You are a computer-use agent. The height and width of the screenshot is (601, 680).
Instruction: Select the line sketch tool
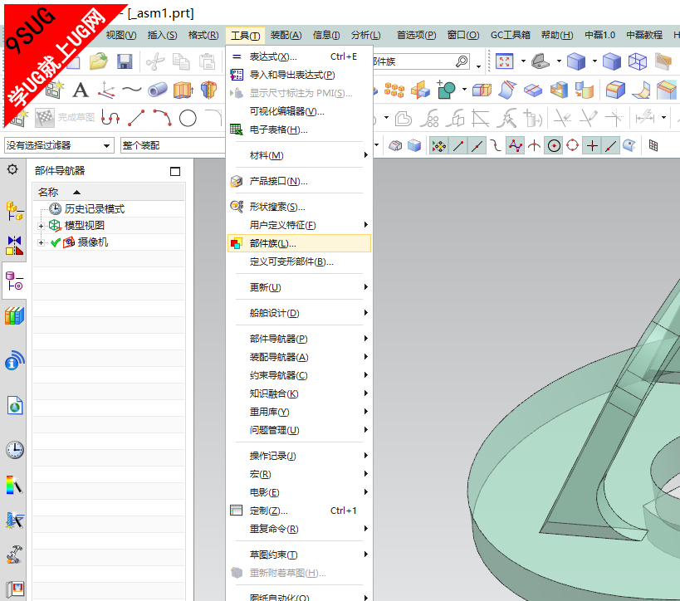tap(136, 118)
